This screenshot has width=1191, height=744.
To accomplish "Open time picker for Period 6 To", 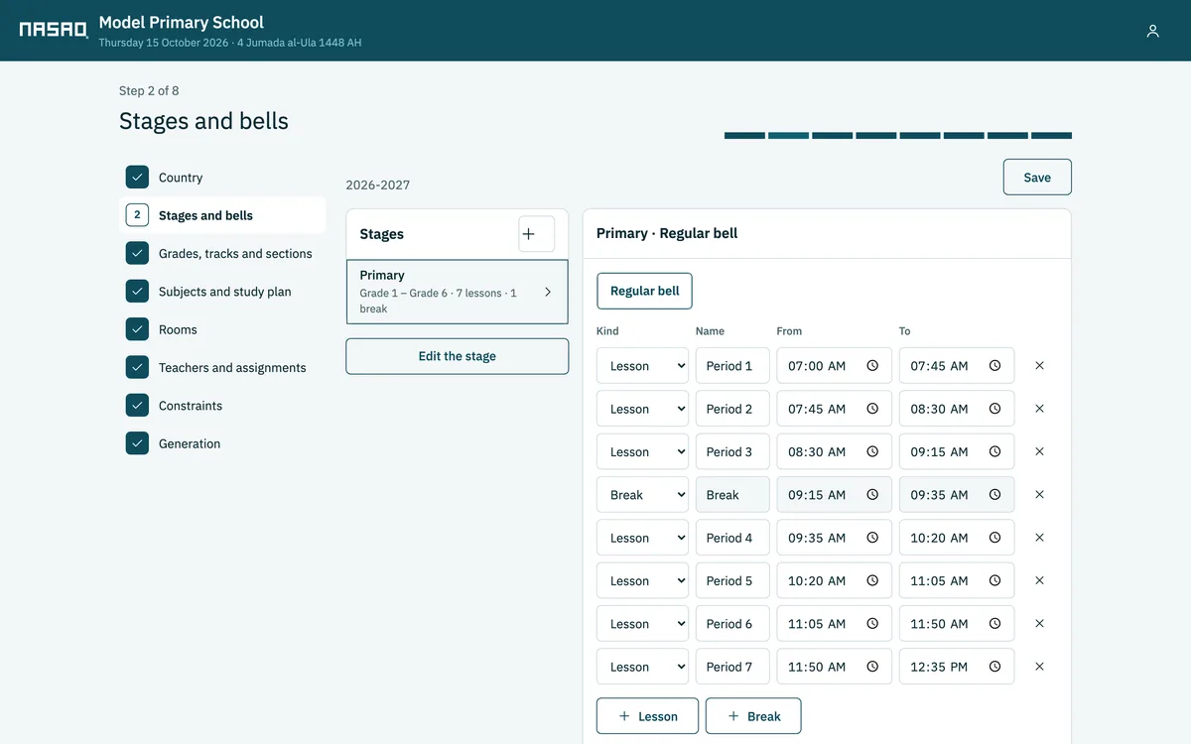I will (994, 624).
